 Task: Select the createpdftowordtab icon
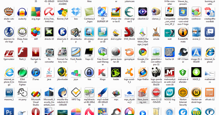pyautogui.click(x=210, y=12)
